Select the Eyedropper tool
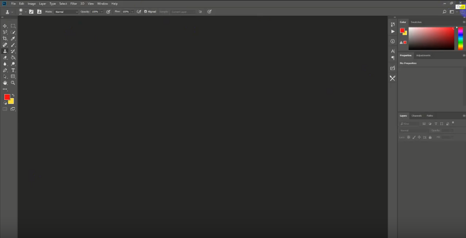 coord(13,39)
